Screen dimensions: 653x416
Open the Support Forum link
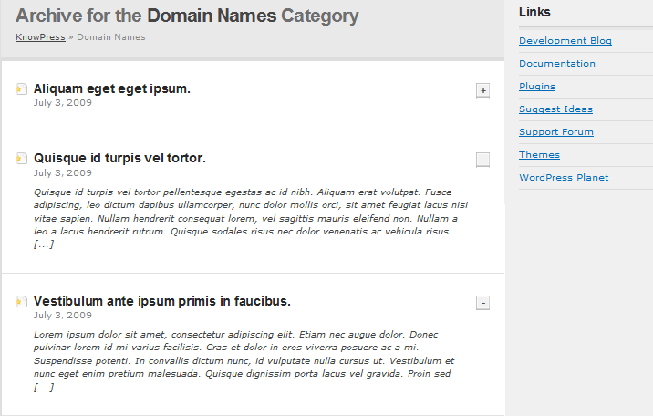[556, 132]
